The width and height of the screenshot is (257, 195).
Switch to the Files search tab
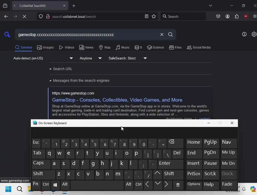(x=175, y=47)
